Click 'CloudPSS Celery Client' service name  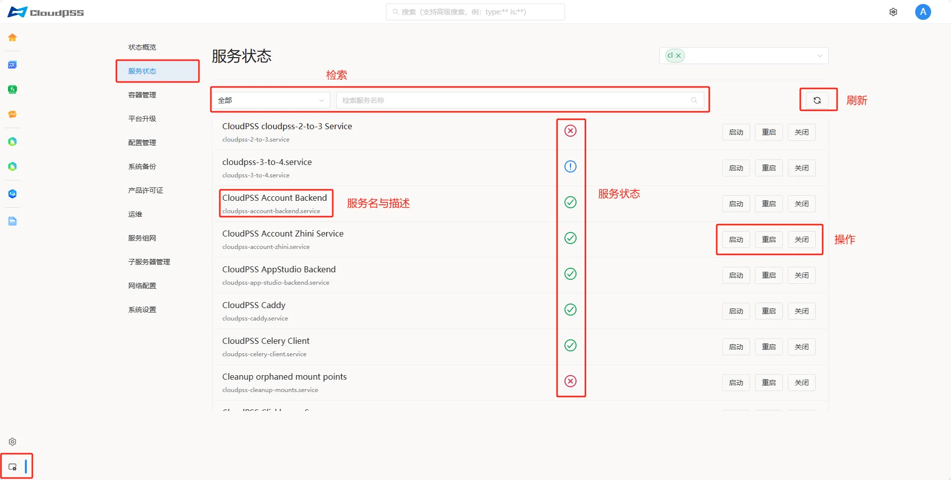pyautogui.click(x=266, y=341)
